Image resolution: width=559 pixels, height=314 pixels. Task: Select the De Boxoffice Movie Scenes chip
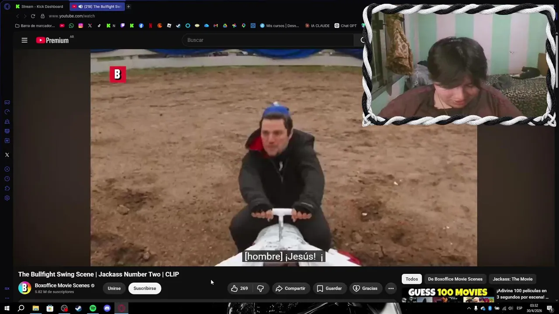click(455, 279)
